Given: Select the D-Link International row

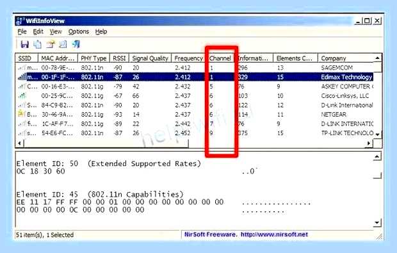Looking at the screenshot, I should (x=195, y=105).
